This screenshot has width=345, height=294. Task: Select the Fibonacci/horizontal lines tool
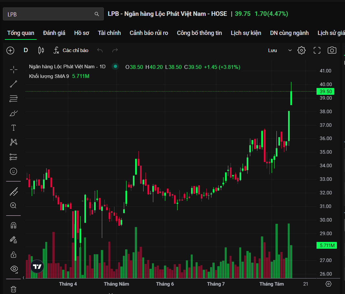tap(14, 99)
